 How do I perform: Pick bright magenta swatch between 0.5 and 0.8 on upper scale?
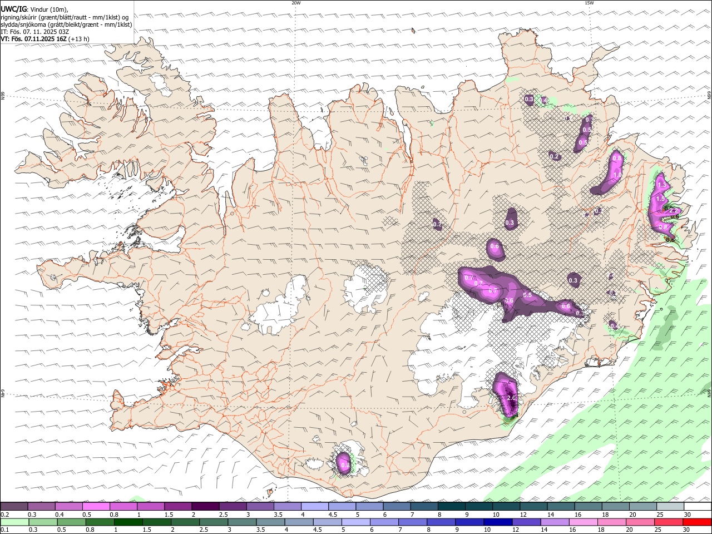point(96,507)
